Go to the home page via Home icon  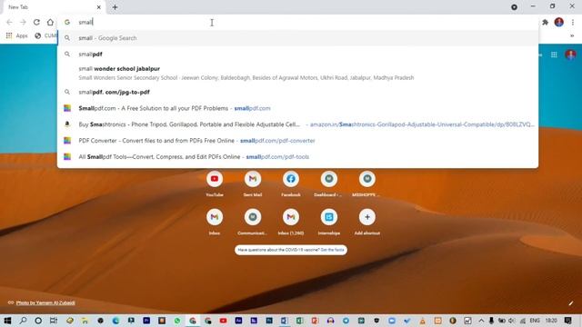(x=50, y=22)
